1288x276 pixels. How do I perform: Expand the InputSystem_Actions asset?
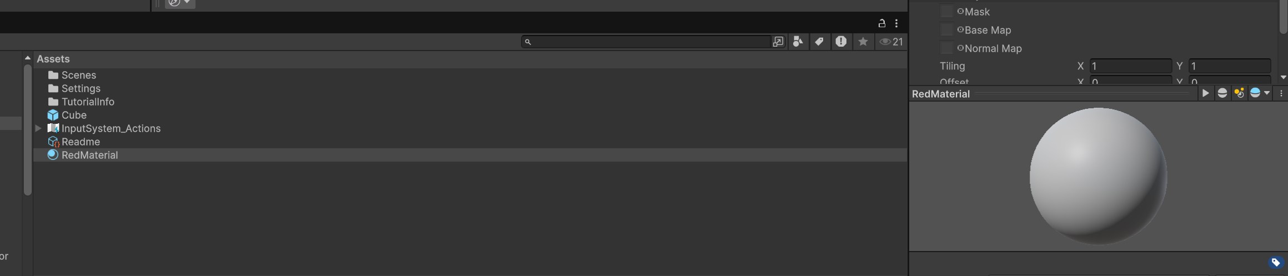point(38,128)
